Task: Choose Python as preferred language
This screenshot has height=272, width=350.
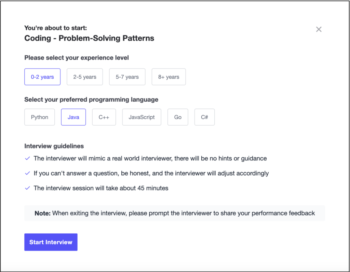Action: point(39,117)
